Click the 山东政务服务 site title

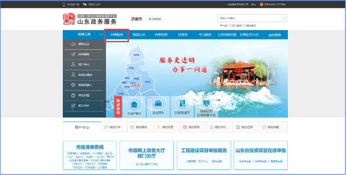click(x=97, y=22)
